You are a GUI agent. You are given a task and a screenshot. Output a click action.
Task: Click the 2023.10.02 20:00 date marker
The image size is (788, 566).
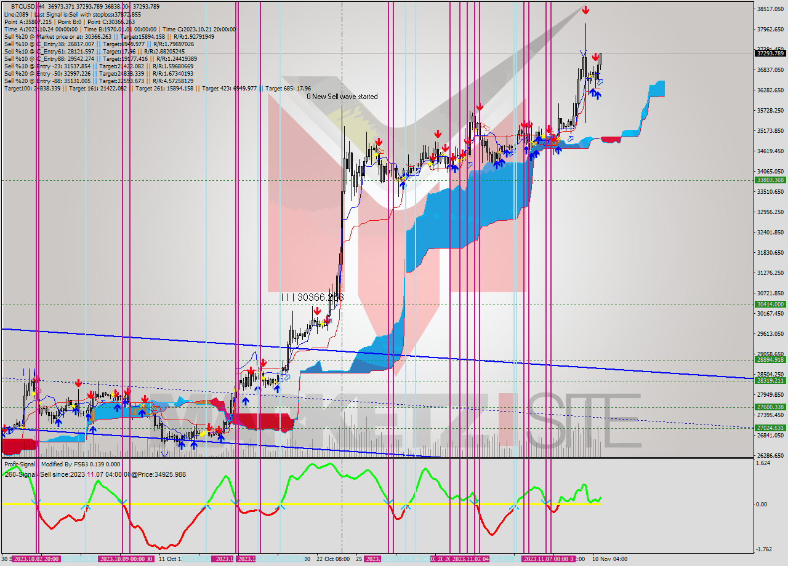click(x=36, y=559)
